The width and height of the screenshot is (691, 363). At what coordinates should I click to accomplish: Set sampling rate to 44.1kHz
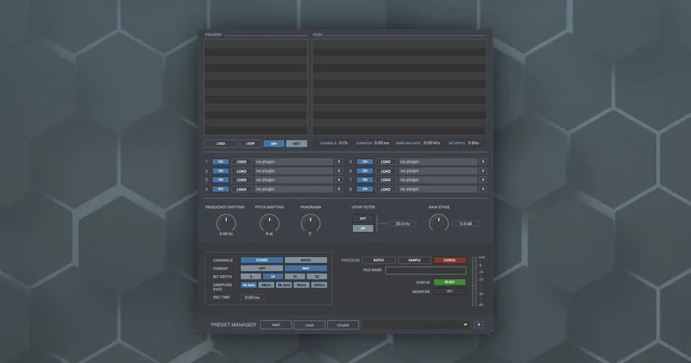point(249,285)
